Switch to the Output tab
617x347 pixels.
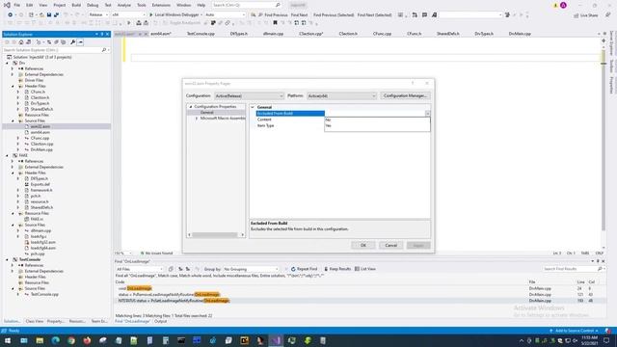click(x=160, y=321)
